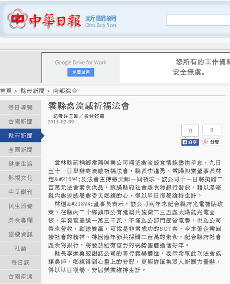Open 健康生活 sidebar section

pyautogui.click(x=21, y=164)
